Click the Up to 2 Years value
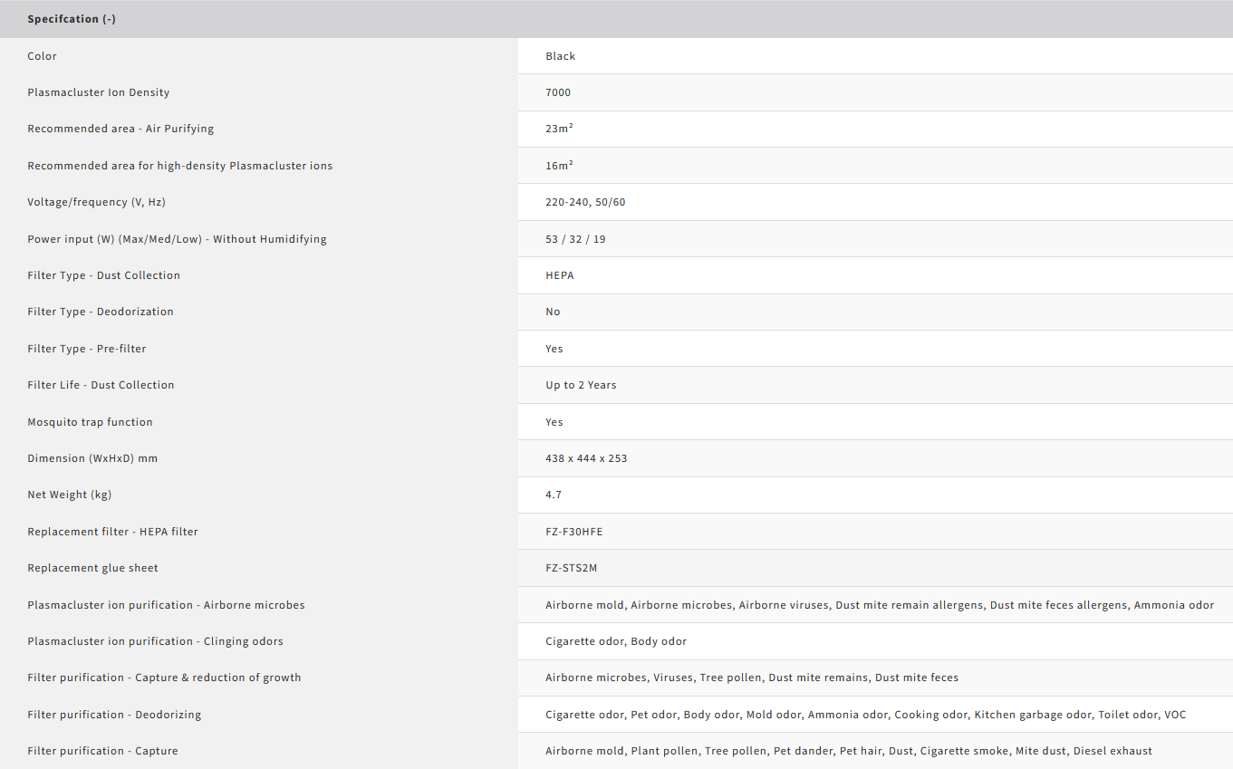The height and width of the screenshot is (769, 1233). coord(581,385)
